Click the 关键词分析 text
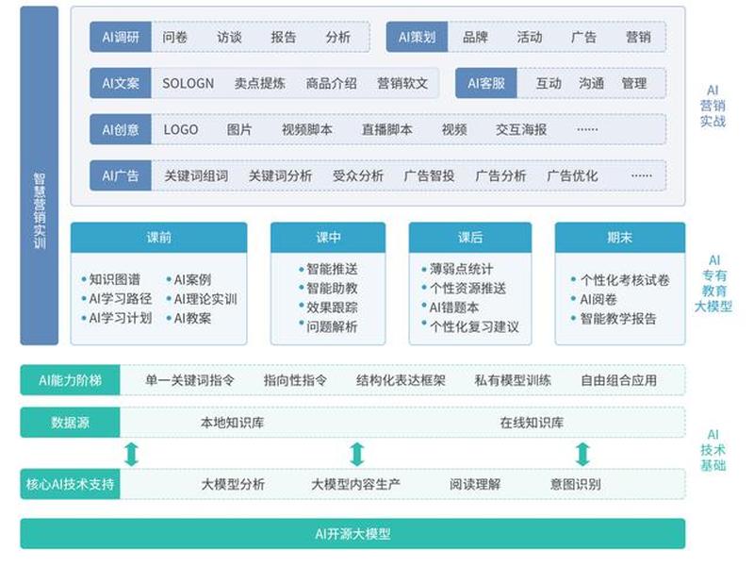The image size is (754, 566). pos(280,175)
